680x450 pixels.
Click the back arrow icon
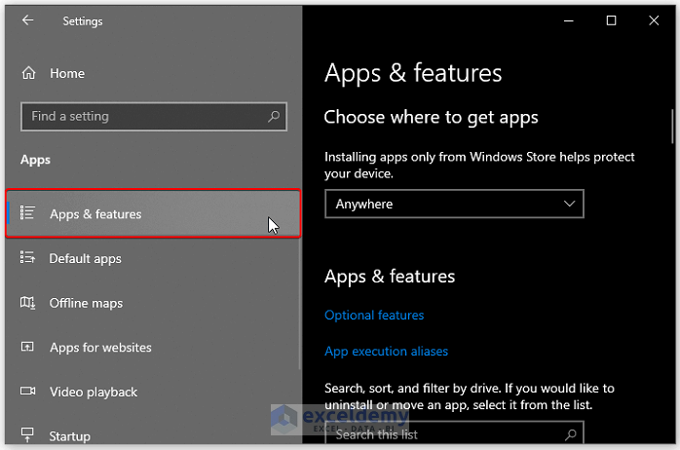click(27, 20)
